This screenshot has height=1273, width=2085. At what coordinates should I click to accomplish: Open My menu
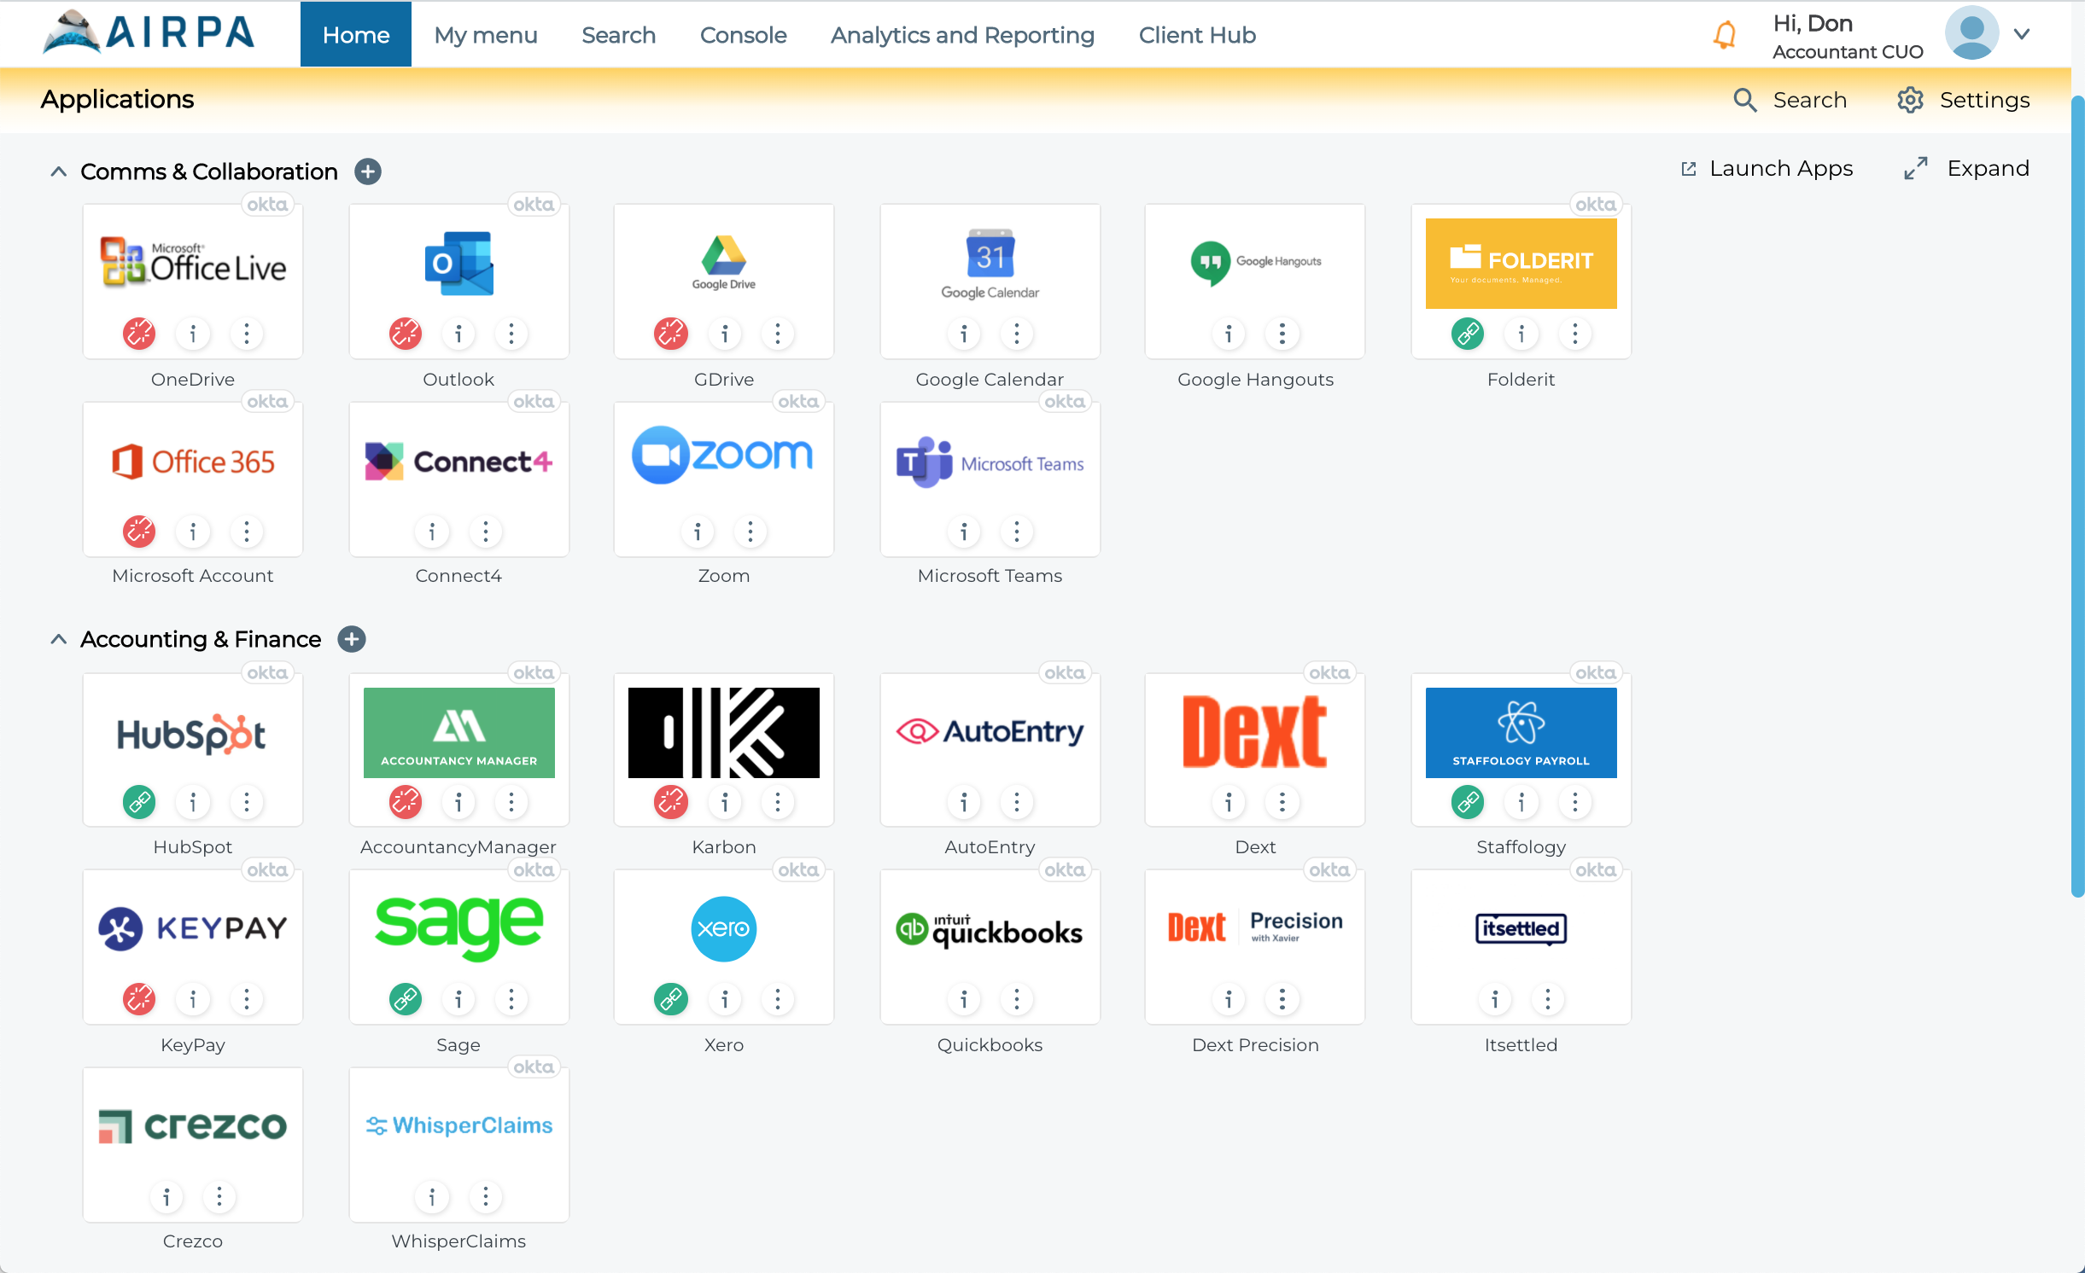(x=486, y=34)
